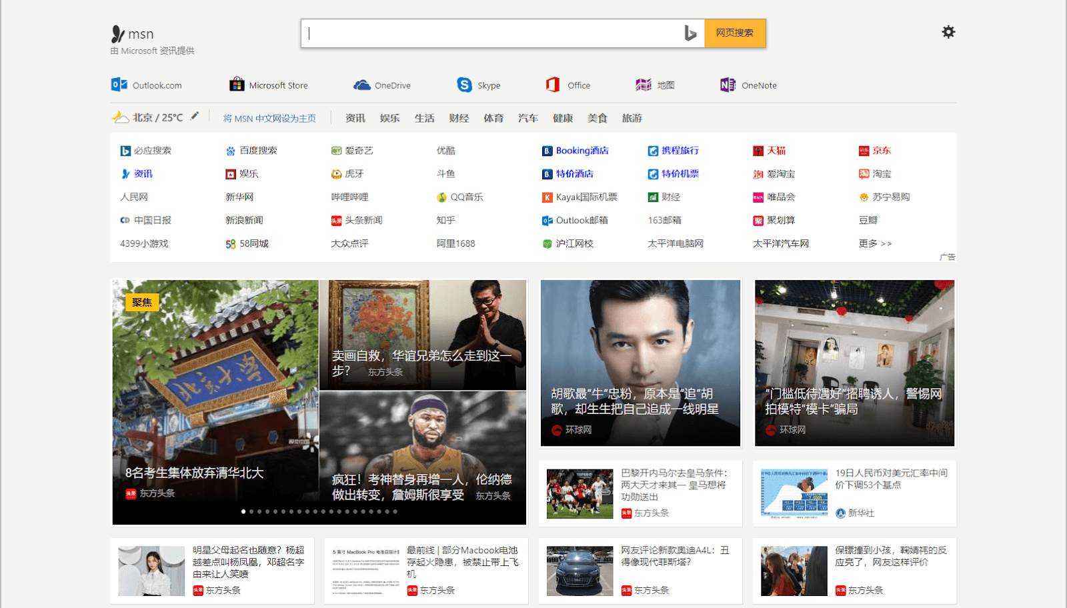Open the 健康 navigation tab

563,118
